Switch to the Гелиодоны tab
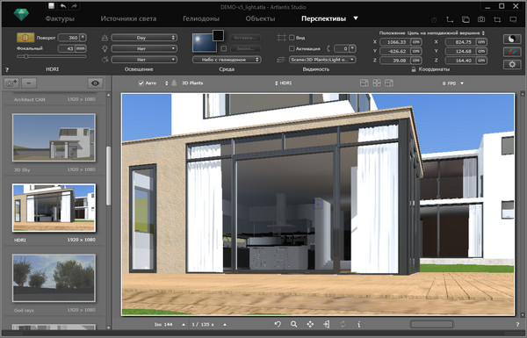 pyautogui.click(x=201, y=18)
